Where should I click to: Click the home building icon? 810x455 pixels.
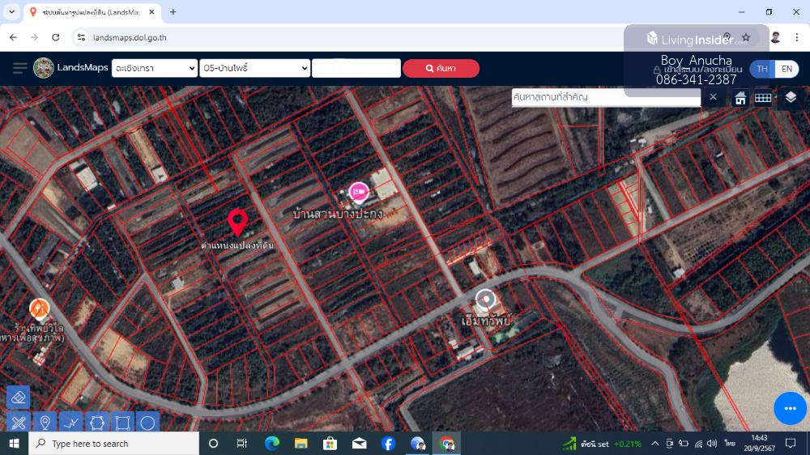click(x=740, y=98)
